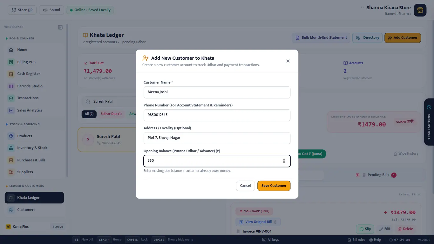Wipe History for this customer
Viewport: 434px width, 244px height.
point(406,154)
